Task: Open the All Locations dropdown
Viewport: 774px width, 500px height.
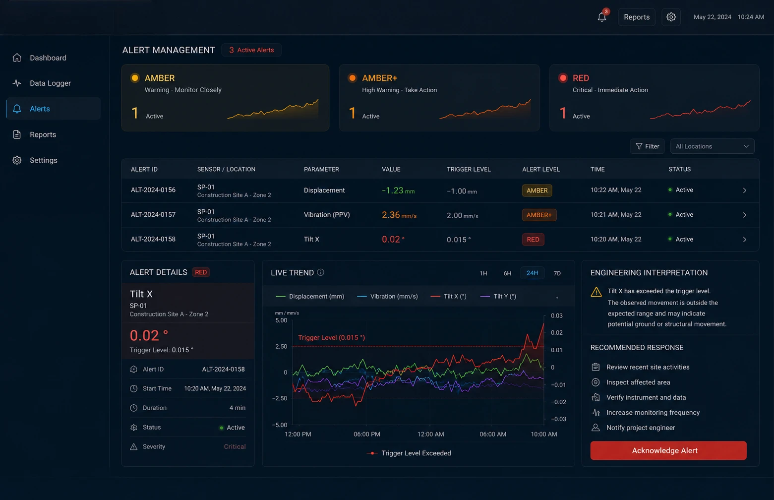Action: pyautogui.click(x=712, y=146)
